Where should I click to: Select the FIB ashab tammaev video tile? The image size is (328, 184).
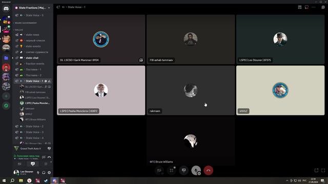point(191,39)
